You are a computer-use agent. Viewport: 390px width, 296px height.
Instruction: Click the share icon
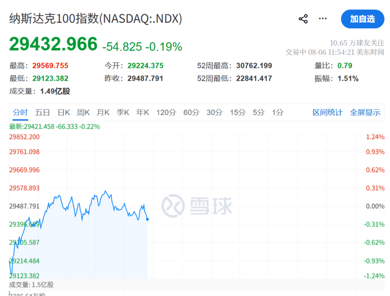pyautogui.click(x=303, y=19)
